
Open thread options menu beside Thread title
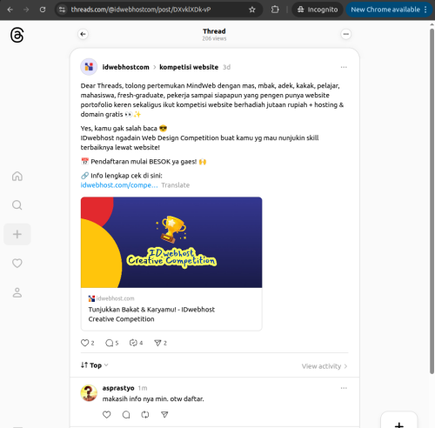pos(346,34)
